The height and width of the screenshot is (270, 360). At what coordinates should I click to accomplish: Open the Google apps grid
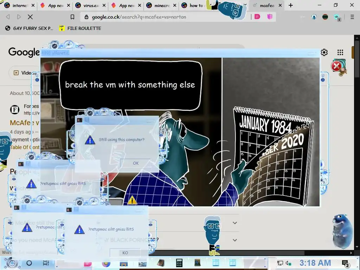(340, 52)
